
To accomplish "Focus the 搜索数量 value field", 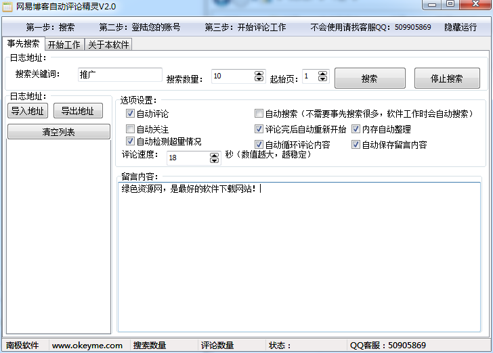I will point(233,76).
